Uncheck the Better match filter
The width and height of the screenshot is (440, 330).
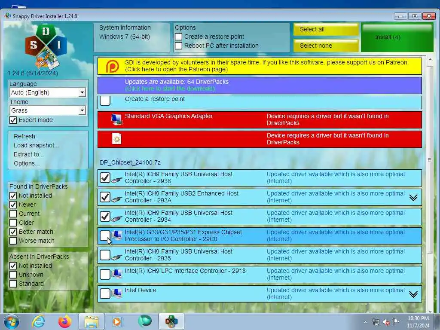pos(13,232)
